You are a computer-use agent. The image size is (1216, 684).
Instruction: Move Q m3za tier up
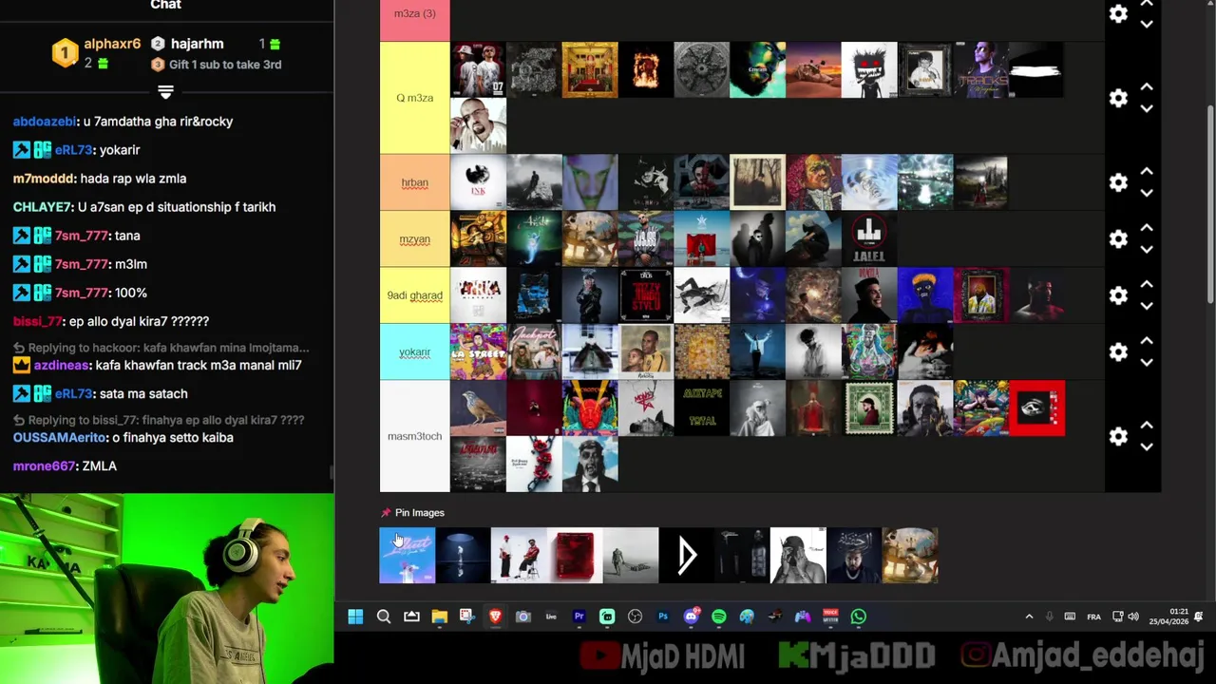1147,87
